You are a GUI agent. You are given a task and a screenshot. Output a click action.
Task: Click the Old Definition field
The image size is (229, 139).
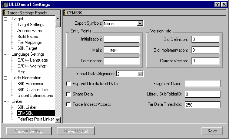pyautogui.click(x=205, y=39)
